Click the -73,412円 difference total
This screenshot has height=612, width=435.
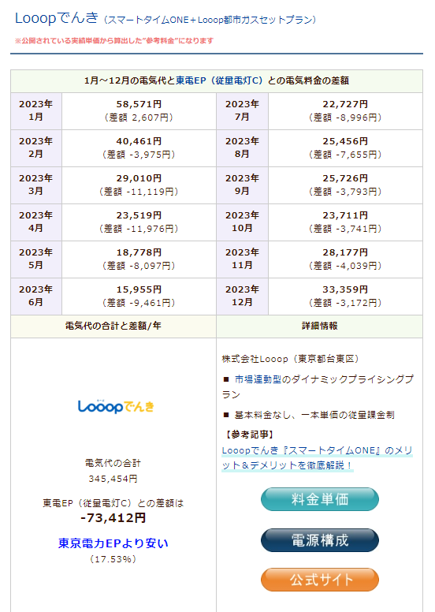113,518
